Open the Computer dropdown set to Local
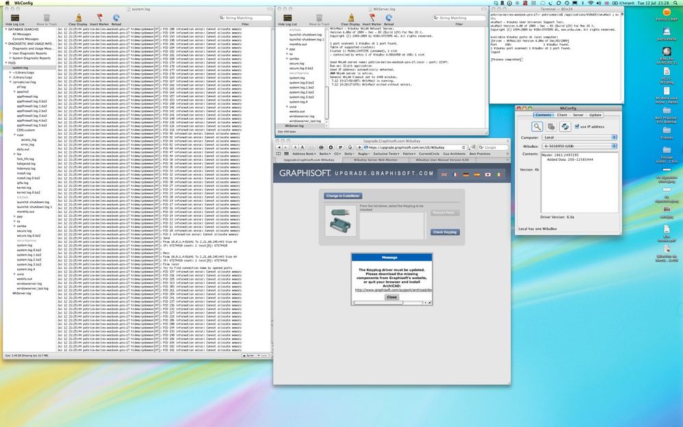The width and height of the screenshot is (683, 427). [x=578, y=138]
